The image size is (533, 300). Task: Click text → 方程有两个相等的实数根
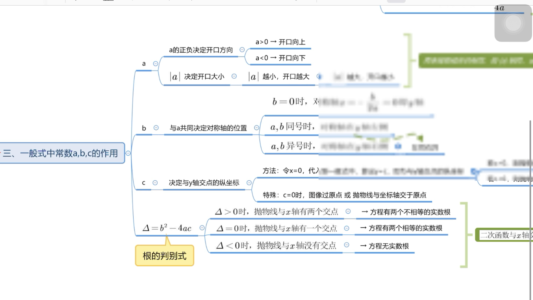(401, 228)
